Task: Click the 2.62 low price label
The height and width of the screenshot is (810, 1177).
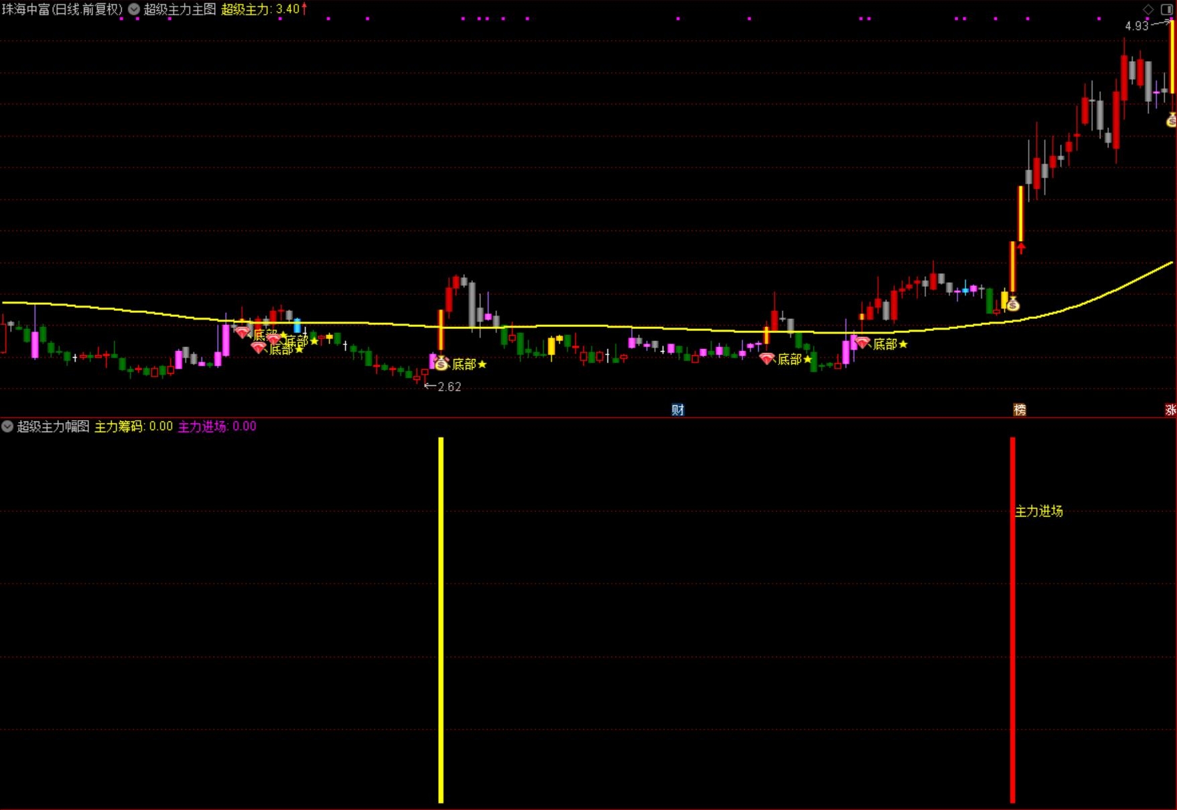Action: (449, 387)
